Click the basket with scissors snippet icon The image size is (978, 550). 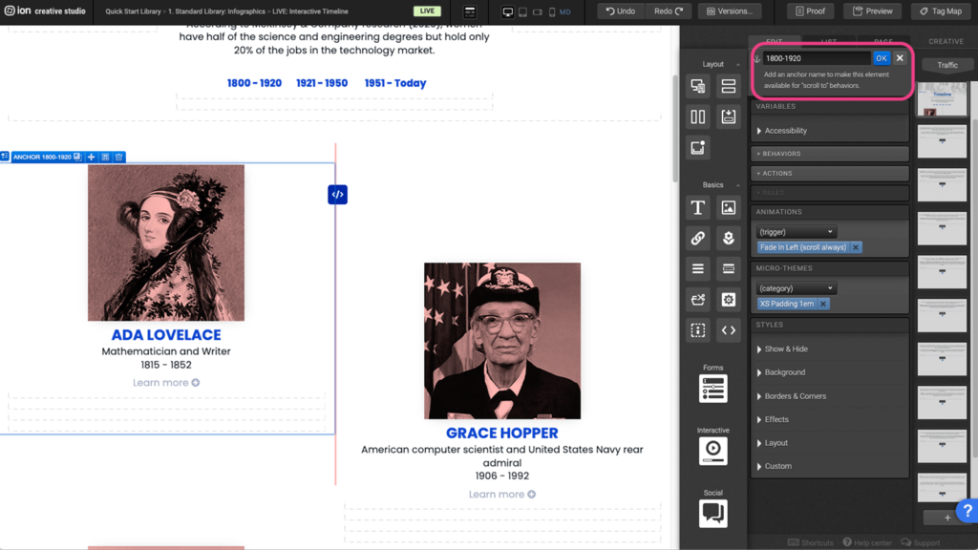coord(698,299)
